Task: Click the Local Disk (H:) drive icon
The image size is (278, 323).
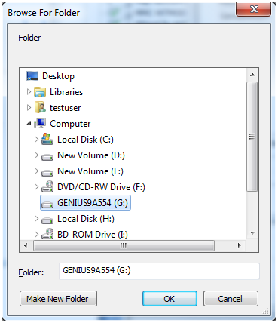Action: coord(47,220)
